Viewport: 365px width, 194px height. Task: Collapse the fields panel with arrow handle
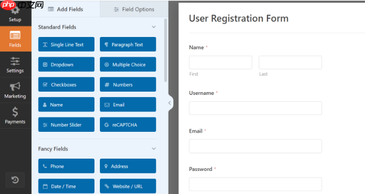170,103
